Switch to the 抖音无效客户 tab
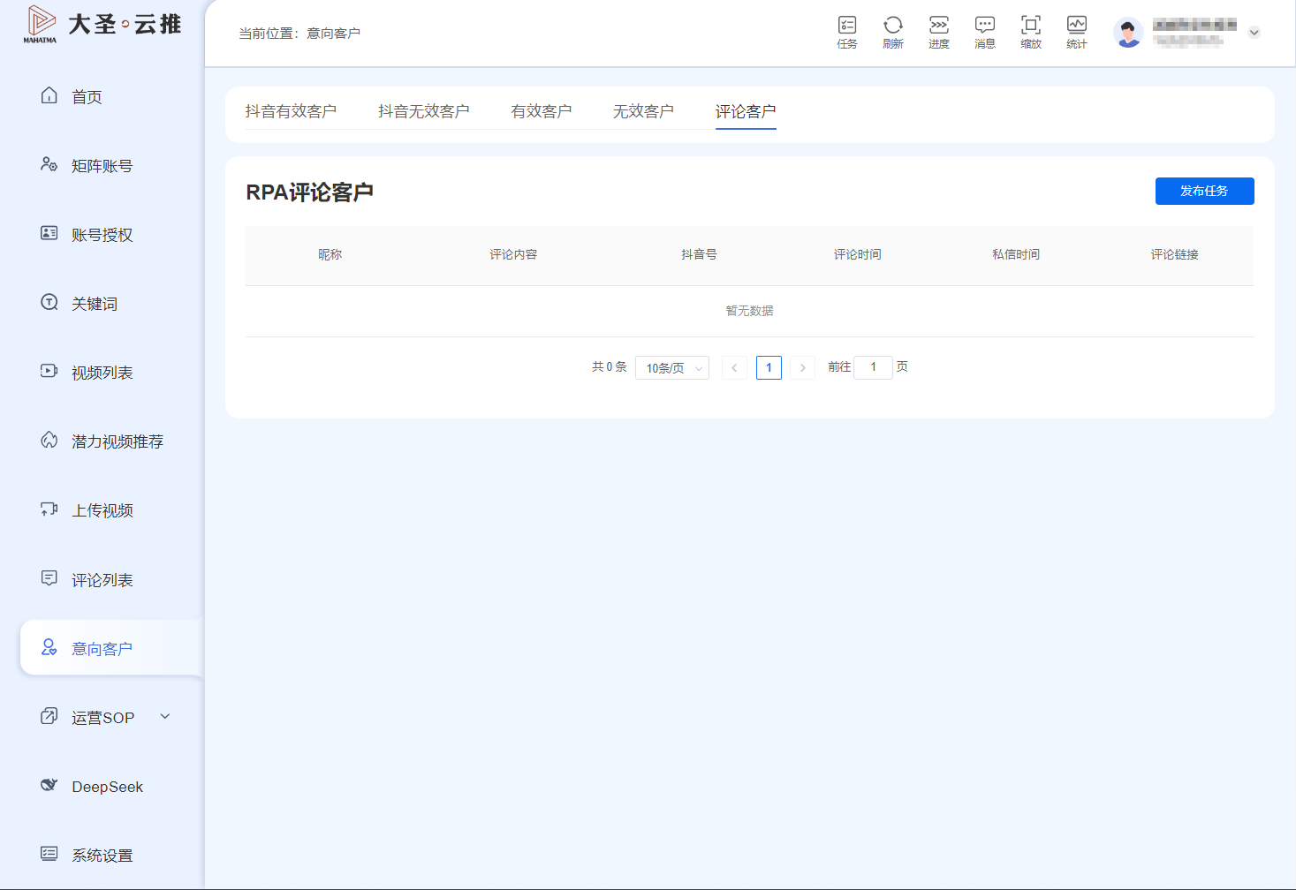 [x=423, y=111]
